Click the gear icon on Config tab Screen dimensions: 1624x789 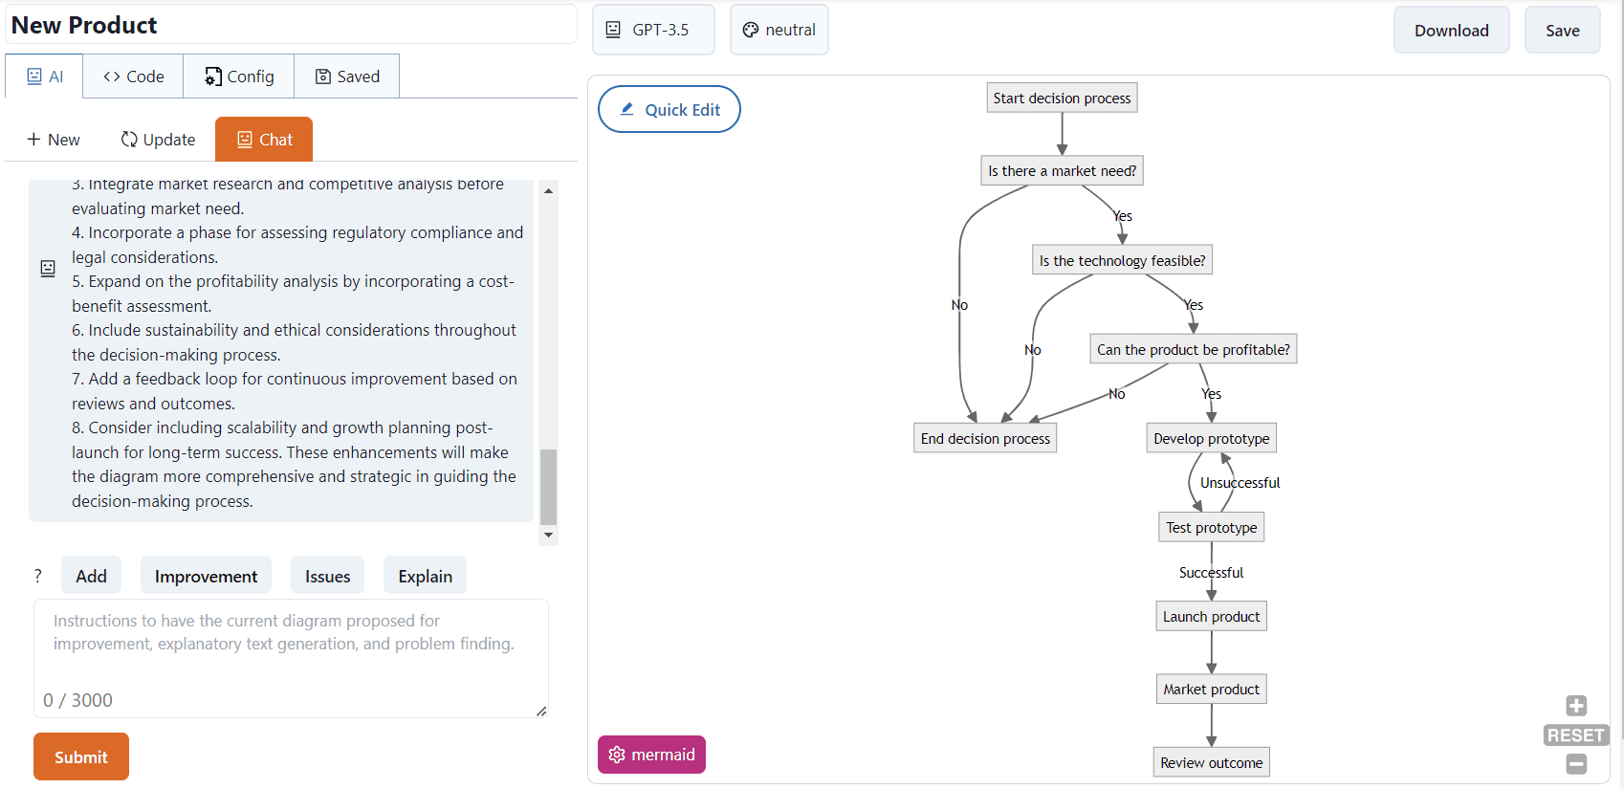[x=212, y=76]
